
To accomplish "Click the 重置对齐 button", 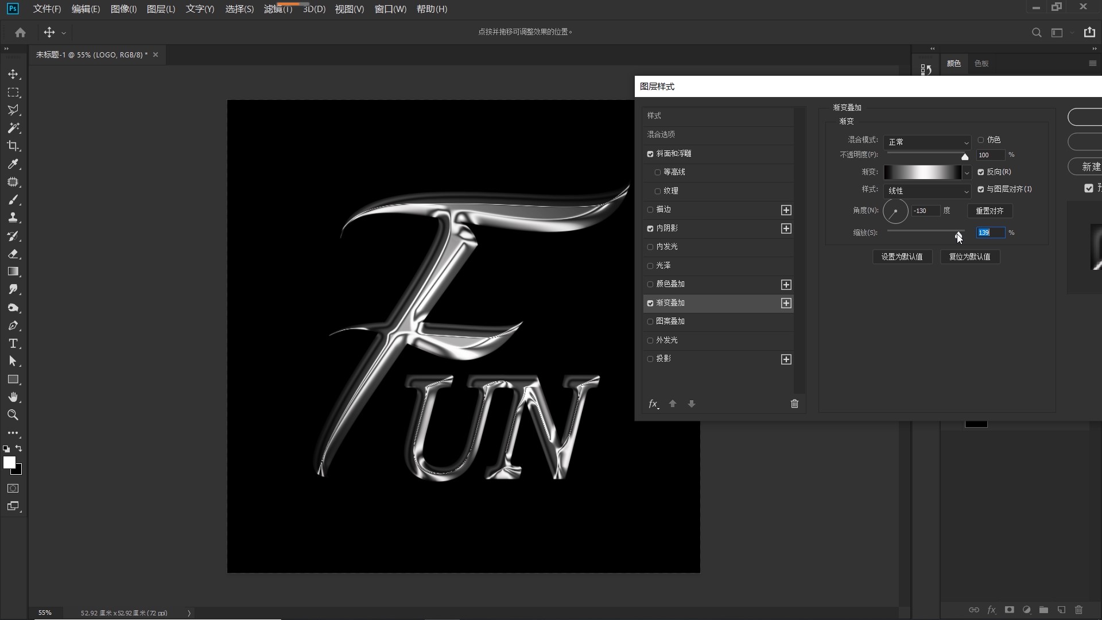I will point(990,211).
